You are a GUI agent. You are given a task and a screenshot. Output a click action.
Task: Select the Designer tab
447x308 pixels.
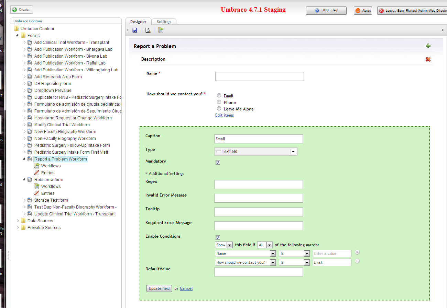click(x=138, y=22)
